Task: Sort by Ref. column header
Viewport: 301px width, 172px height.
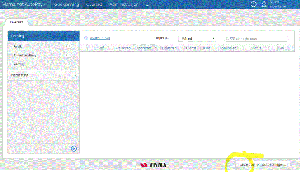Action: point(102,48)
